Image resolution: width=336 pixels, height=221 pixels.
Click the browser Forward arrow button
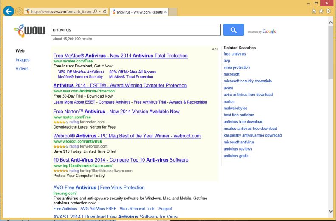[x=19, y=11]
